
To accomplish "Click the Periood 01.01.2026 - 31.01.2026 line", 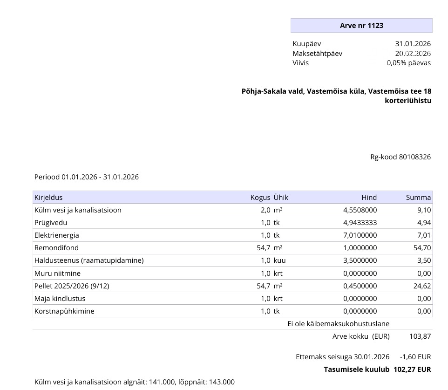I will click(x=86, y=177).
